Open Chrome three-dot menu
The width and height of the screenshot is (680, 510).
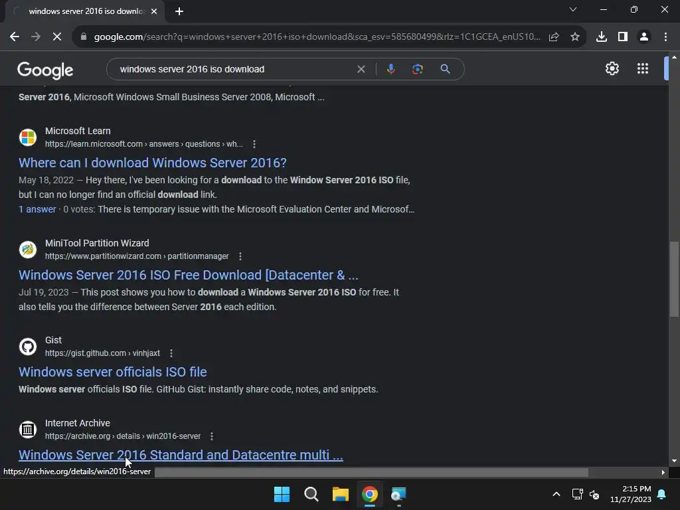[x=665, y=37]
